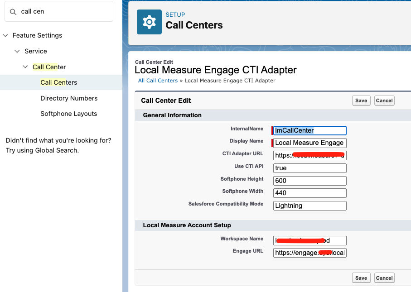Click the search magnifier icon

(x=13, y=11)
